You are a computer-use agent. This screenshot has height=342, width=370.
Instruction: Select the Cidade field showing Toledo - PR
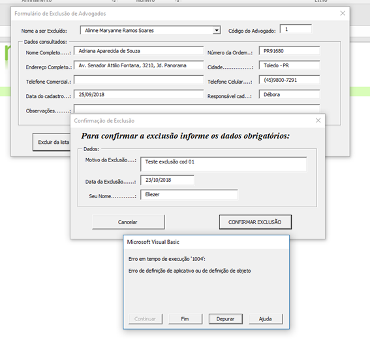click(x=289, y=65)
